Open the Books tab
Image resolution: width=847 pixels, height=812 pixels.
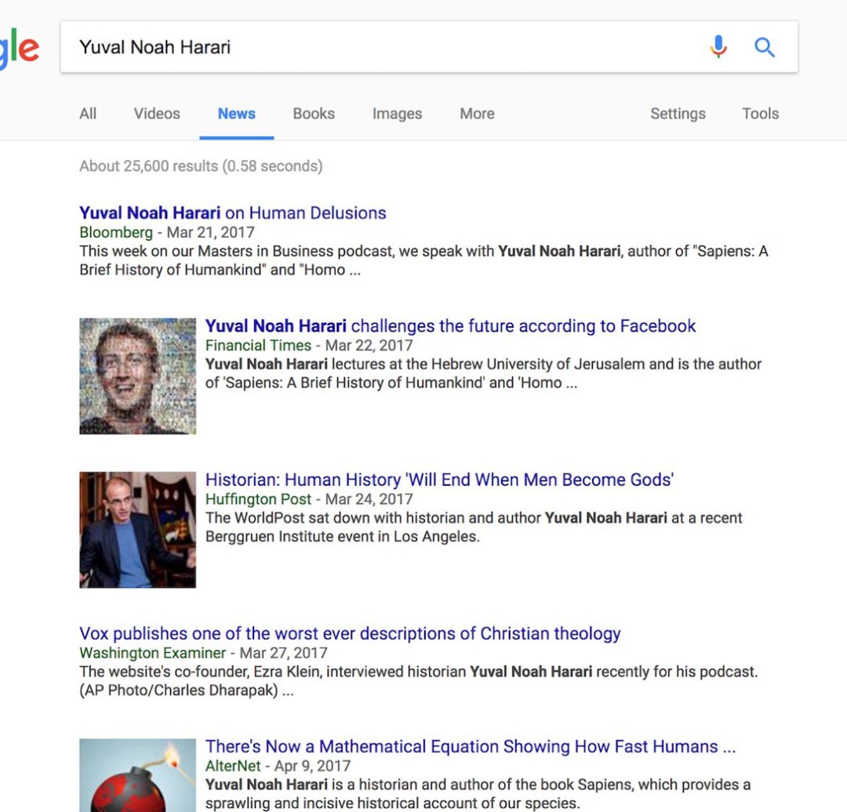click(314, 114)
